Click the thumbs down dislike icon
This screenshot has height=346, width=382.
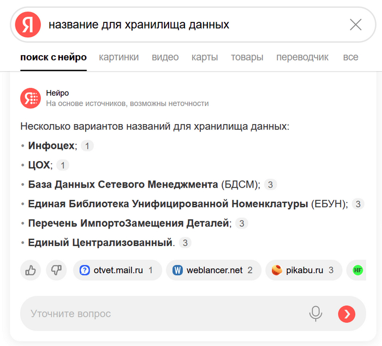coord(56,270)
